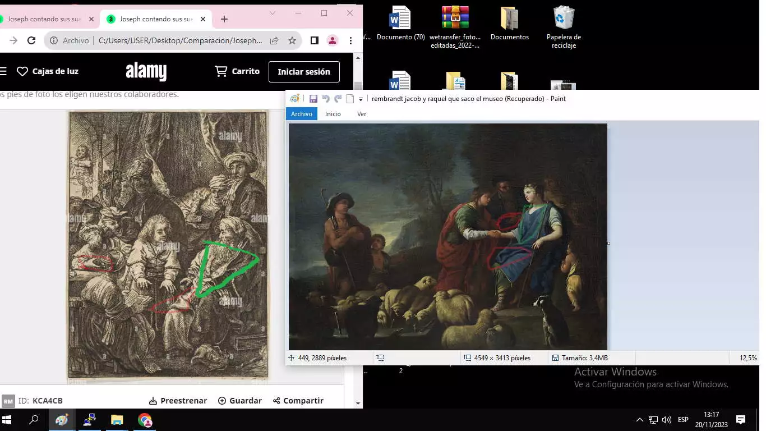The image size is (766, 431).
Task: Close the first Joseph contando tab
Action: 91,19
